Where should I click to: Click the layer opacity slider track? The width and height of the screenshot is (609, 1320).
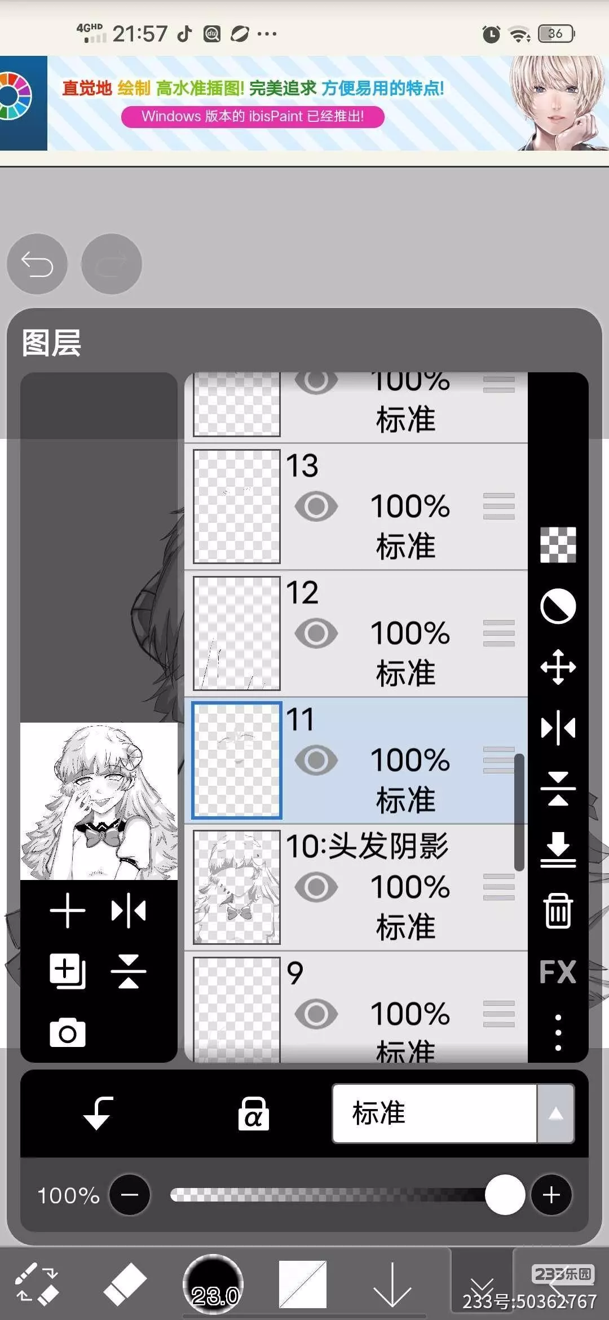(x=338, y=1195)
